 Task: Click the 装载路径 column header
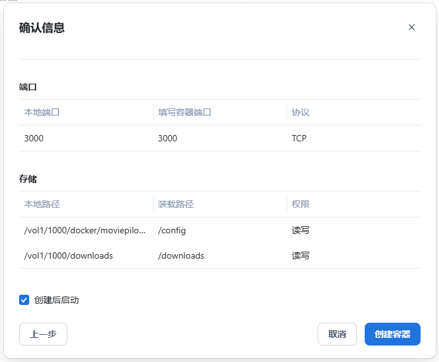(x=175, y=204)
